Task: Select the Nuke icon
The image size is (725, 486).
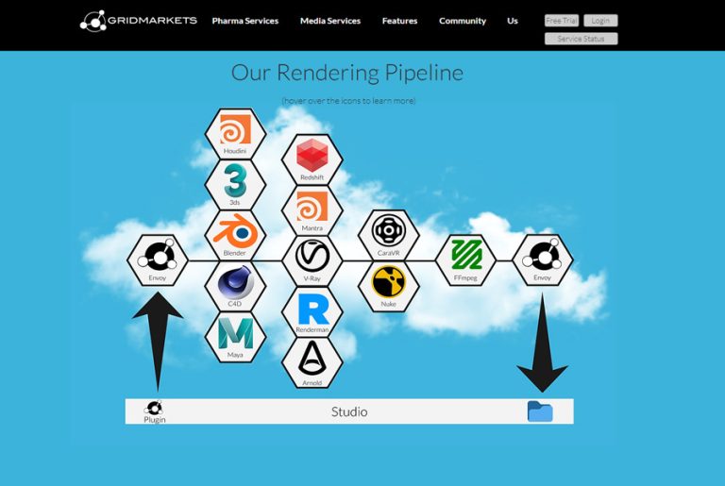Action: [x=388, y=284]
